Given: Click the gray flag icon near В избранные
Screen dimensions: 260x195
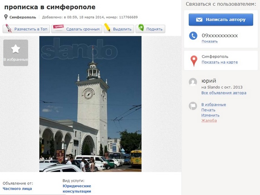Looking at the screenshot, I should (x=193, y=106).
